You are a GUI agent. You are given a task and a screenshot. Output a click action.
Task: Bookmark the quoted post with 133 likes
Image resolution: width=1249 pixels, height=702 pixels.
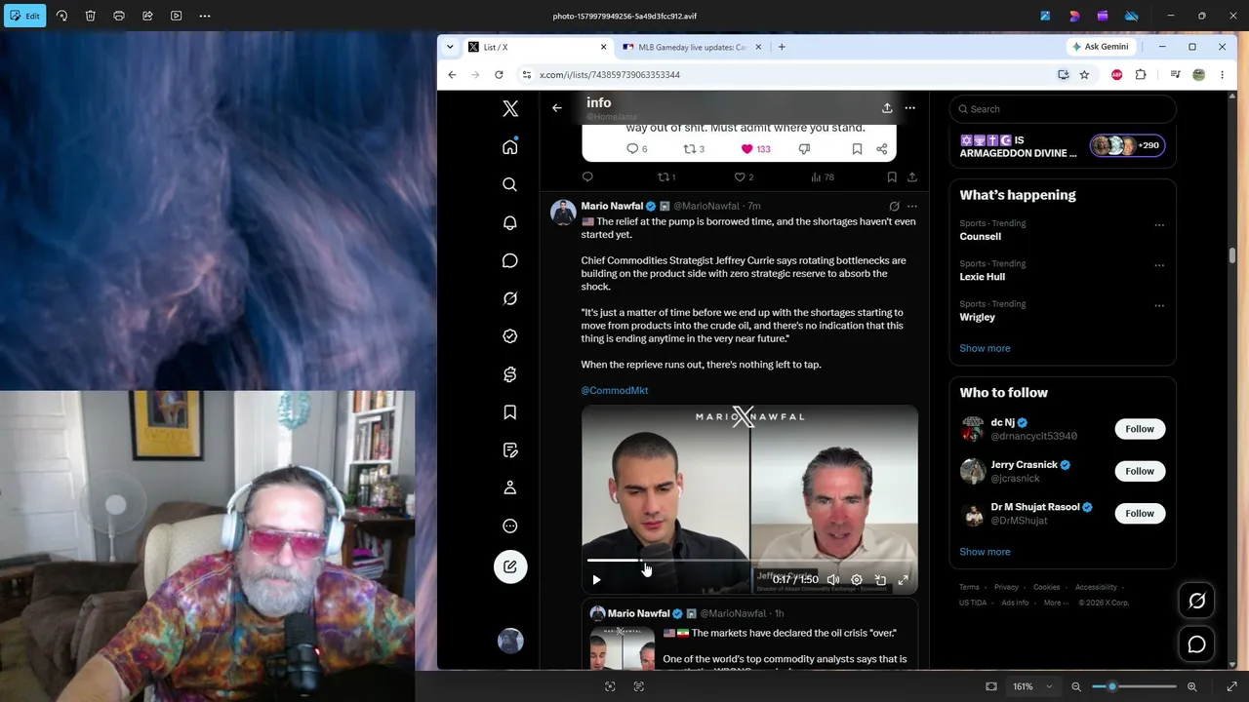[x=857, y=149]
